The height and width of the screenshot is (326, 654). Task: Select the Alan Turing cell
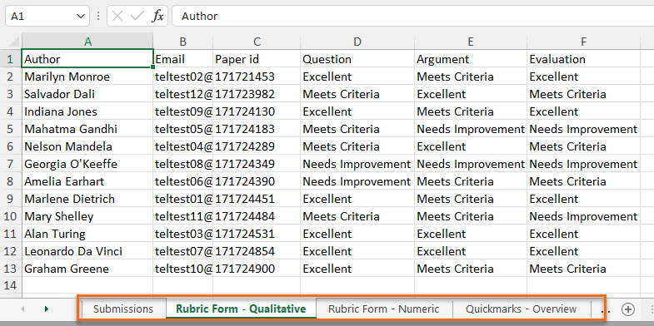[x=87, y=234]
